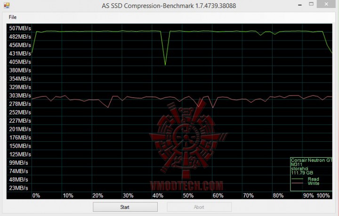The height and width of the screenshot is (216, 339).
Task: Click the 431MB/s axis label
Action: [20, 54]
